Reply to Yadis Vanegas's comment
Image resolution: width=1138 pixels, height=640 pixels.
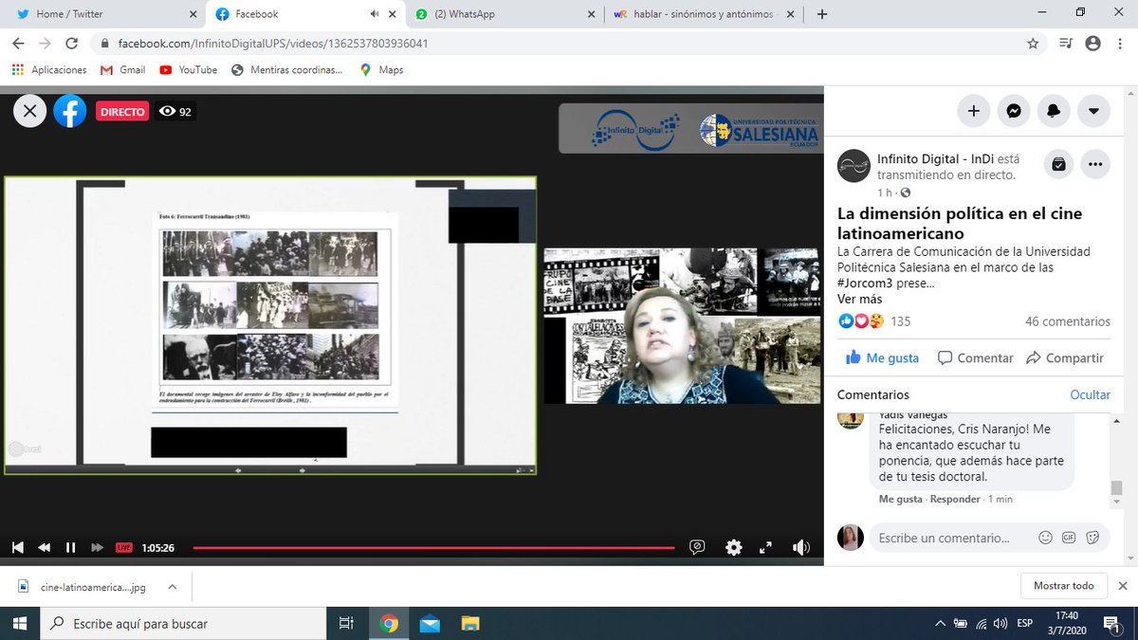click(955, 499)
